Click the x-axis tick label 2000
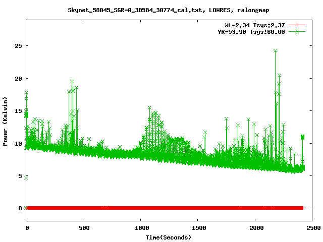323x242 pixels. click(x=256, y=228)
